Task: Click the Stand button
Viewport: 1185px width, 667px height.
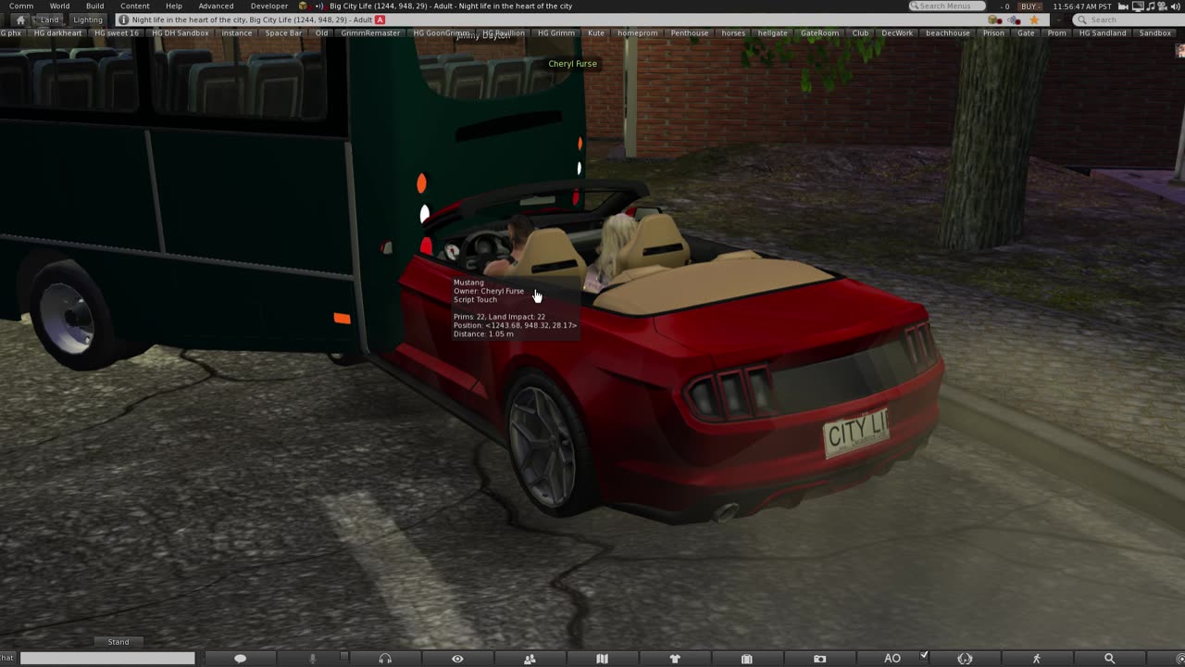Action: pos(118,642)
